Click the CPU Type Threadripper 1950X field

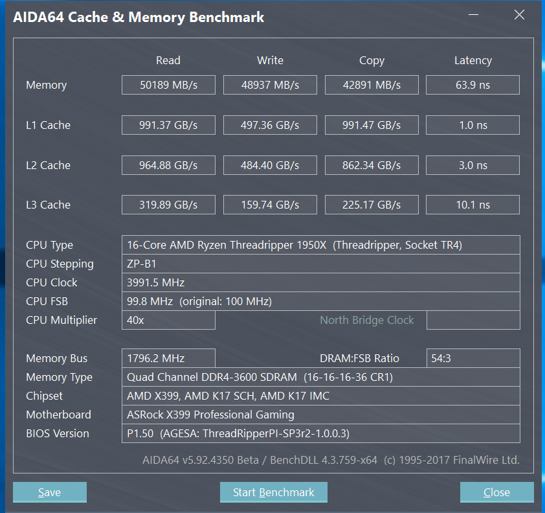click(321, 245)
